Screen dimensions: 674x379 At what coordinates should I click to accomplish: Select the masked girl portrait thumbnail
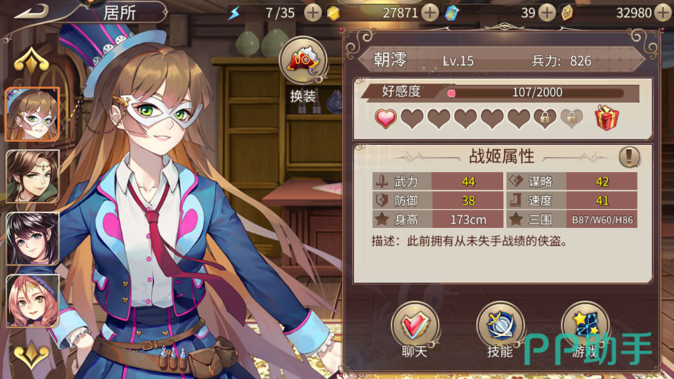pyautogui.click(x=32, y=114)
